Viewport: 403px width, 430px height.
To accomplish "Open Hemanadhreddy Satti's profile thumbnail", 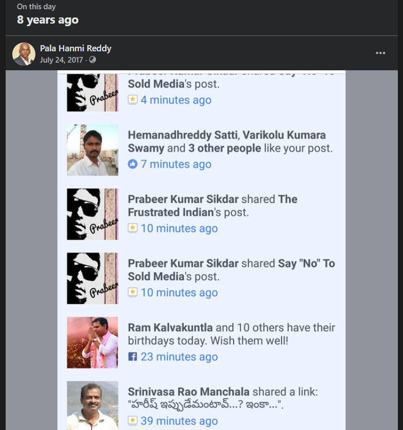I will (x=93, y=150).
